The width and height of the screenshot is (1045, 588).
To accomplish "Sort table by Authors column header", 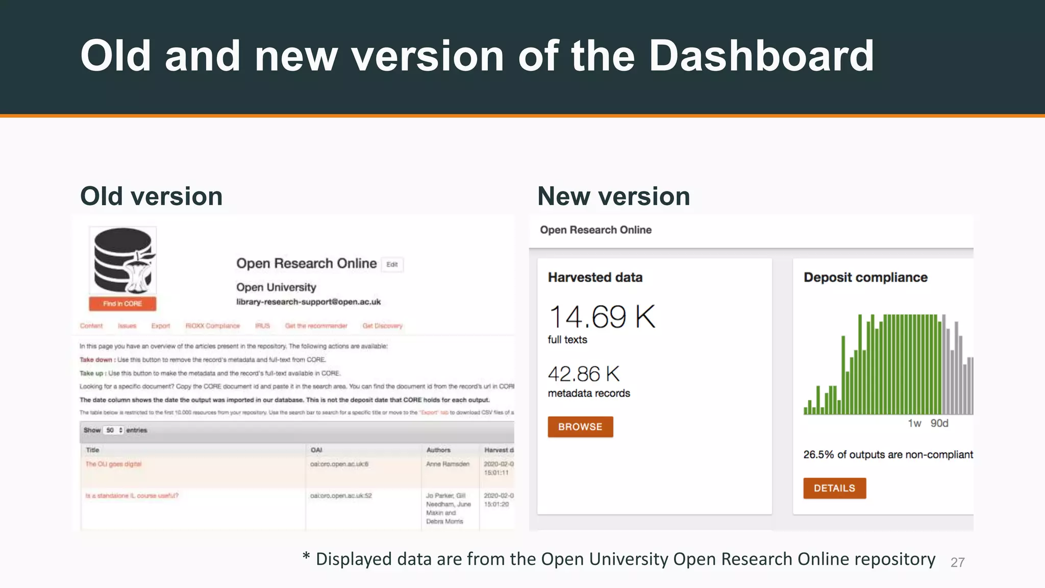I will (x=438, y=450).
